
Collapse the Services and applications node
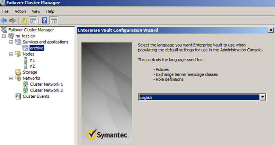(11, 42)
